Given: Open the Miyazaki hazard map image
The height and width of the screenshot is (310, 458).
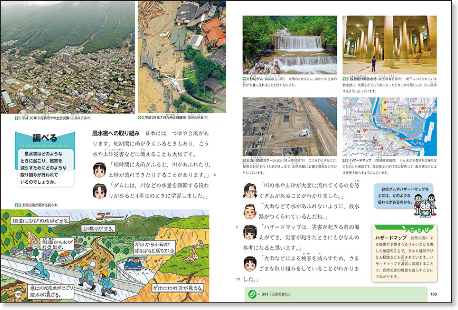Looking at the screenshot, I should pyautogui.click(x=389, y=126).
